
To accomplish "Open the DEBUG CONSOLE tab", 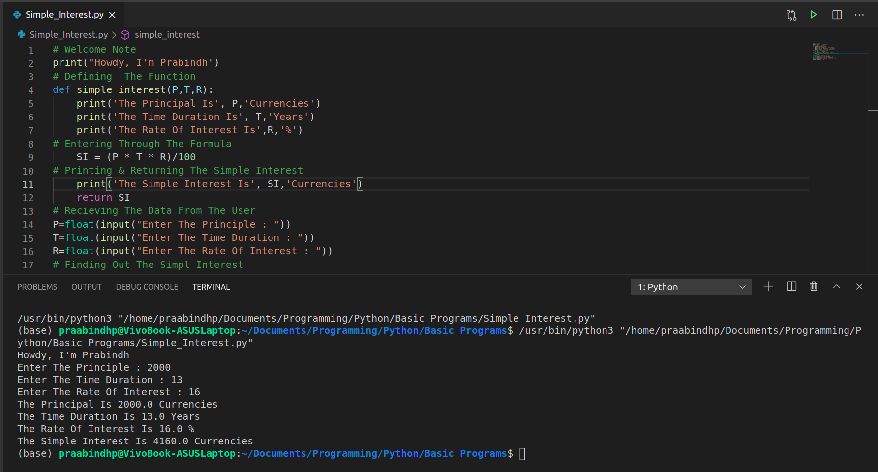I will point(147,287).
